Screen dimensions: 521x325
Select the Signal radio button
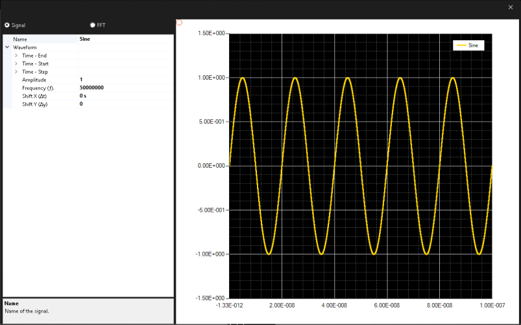[x=6, y=25]
